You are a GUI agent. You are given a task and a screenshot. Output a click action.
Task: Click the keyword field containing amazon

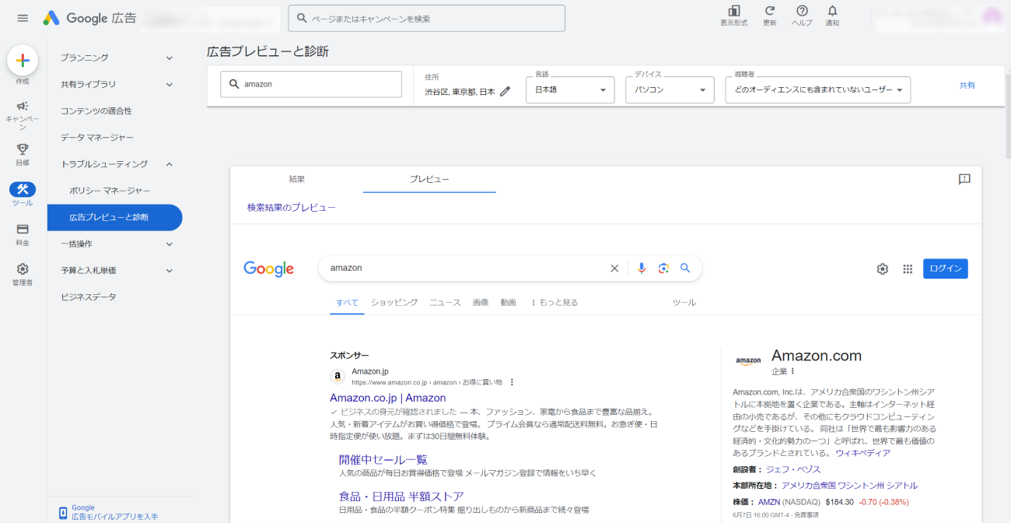(x=311, y=84)
